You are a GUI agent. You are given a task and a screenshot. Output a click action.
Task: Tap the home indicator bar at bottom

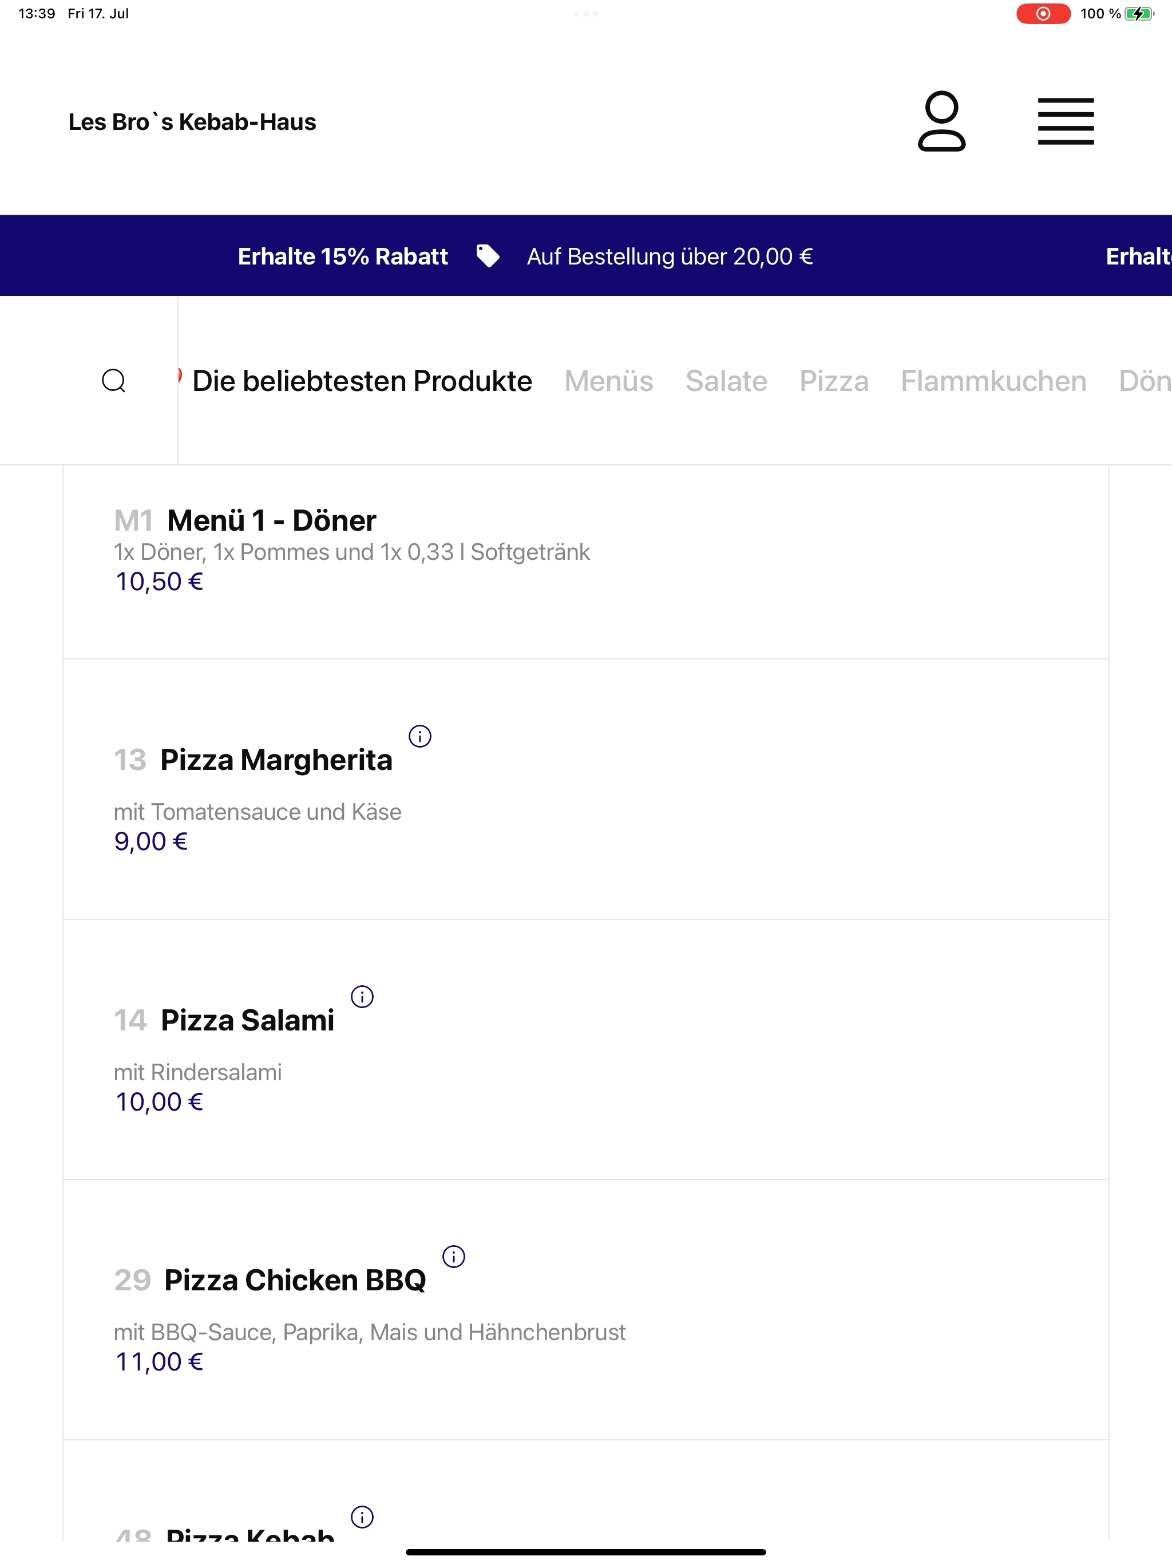click(586, 1553)
